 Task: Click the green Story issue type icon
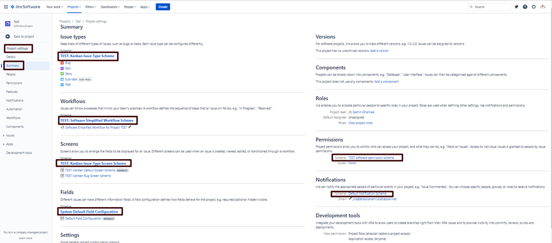(x=62, y=74)
